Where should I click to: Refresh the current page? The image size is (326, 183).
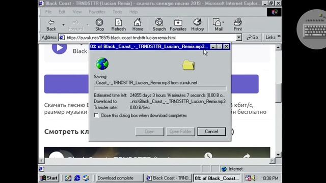[x=118, y=25]
